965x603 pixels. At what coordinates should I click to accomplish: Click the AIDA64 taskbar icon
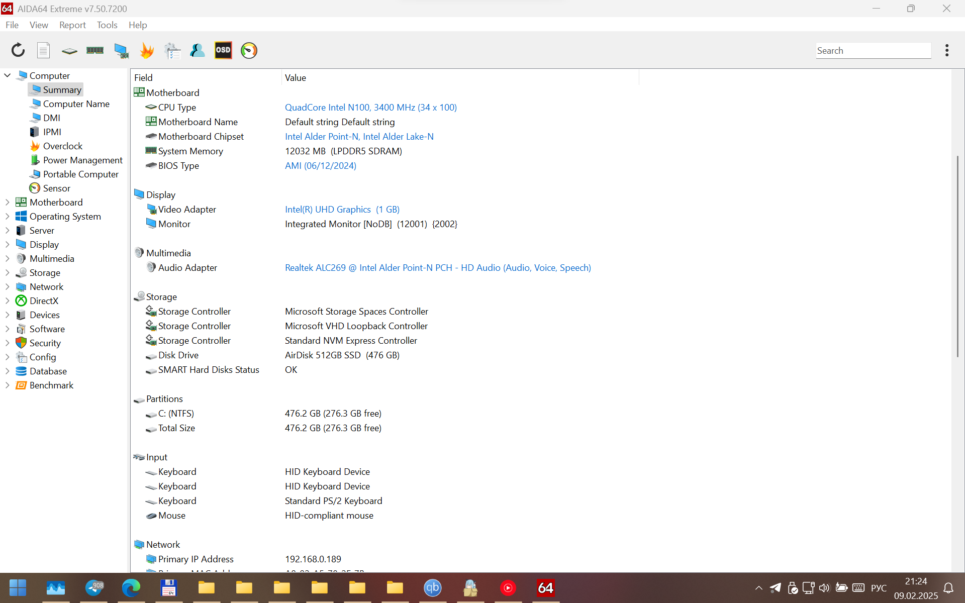[545, 587]
